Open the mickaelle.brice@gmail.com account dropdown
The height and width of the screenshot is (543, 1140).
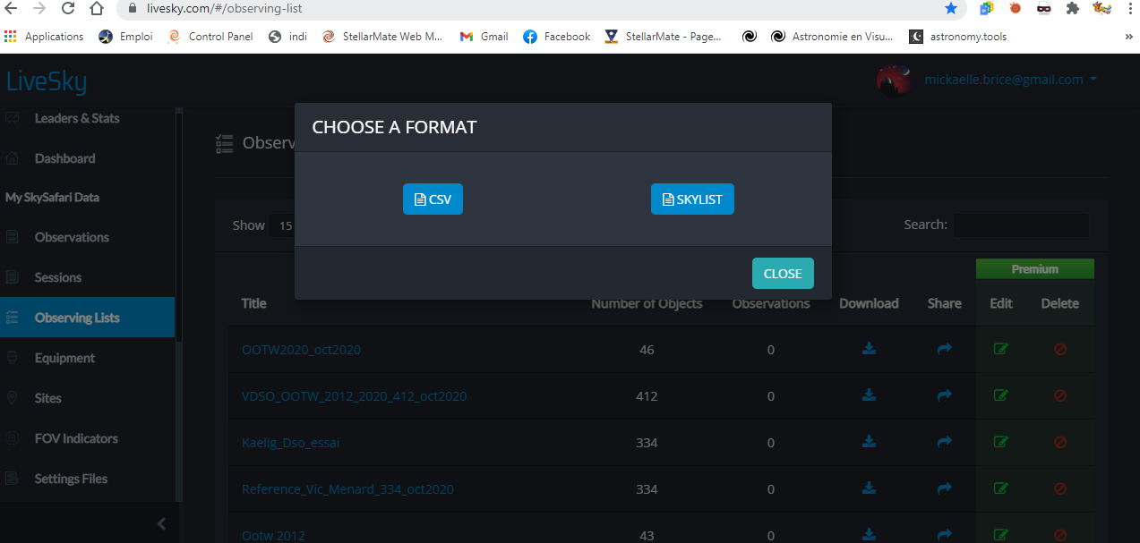(1010, 80)
